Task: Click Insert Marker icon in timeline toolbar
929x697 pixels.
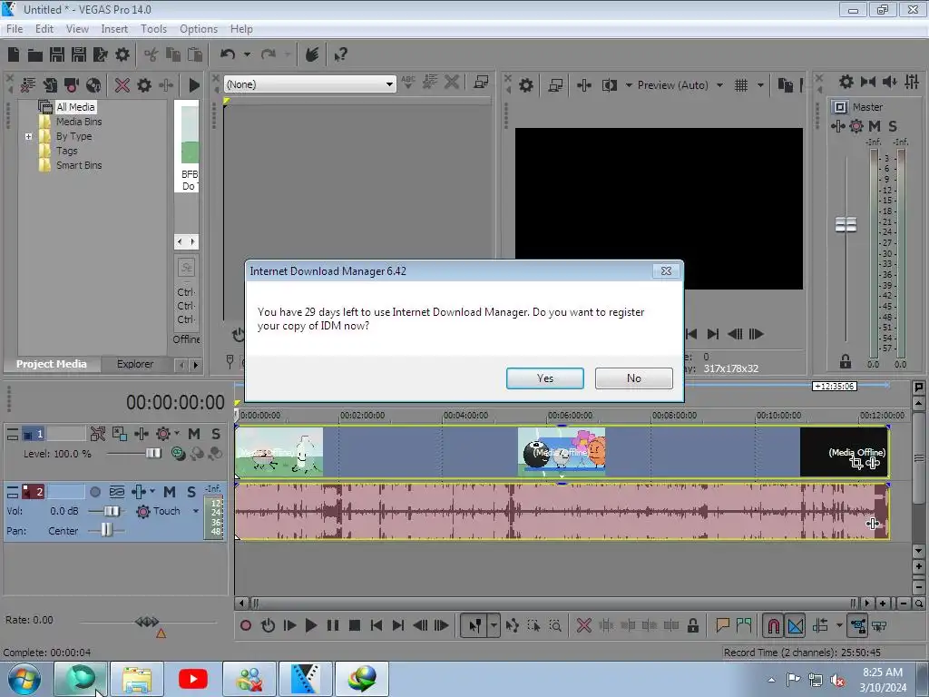Action: [x=722, y=625]
